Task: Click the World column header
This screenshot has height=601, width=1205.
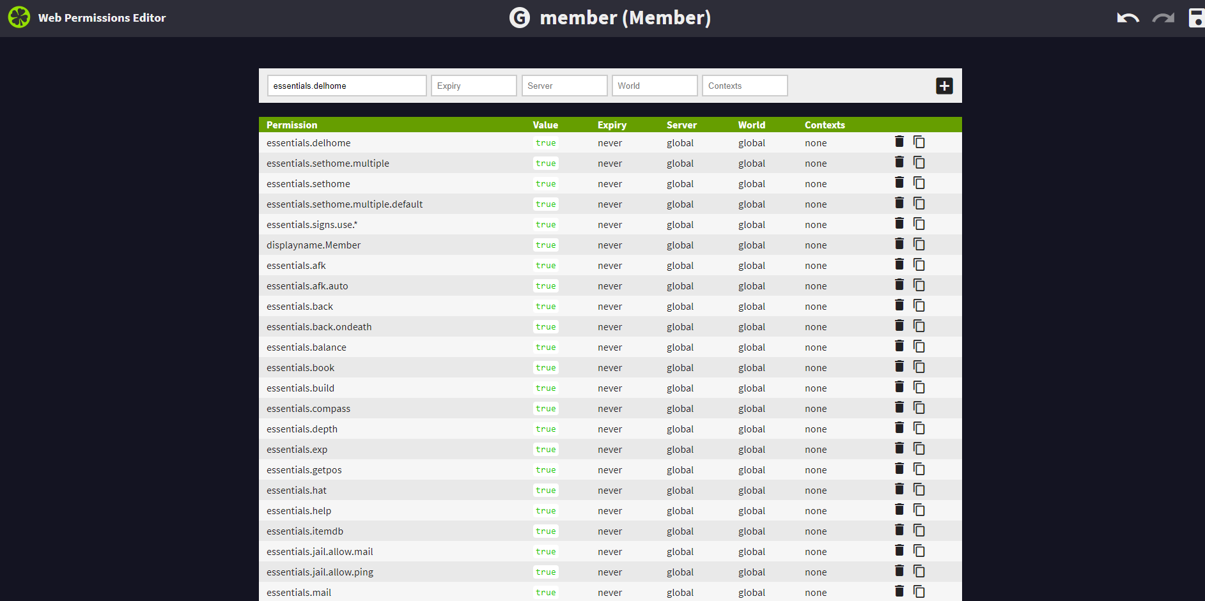Action: coord(752,125)
